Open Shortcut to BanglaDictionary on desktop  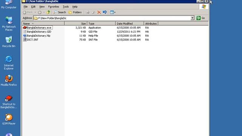coord(9,102)
